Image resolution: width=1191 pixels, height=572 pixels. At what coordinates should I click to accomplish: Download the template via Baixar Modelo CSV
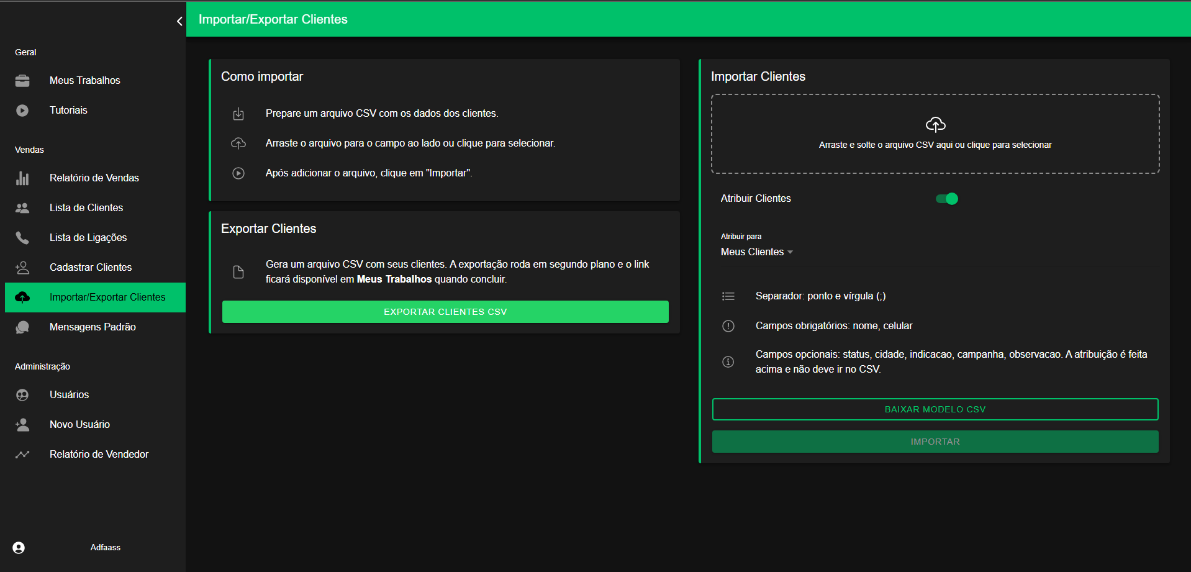[x=935, y=410]
